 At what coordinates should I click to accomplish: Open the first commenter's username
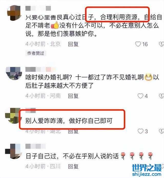pos(38,8)
